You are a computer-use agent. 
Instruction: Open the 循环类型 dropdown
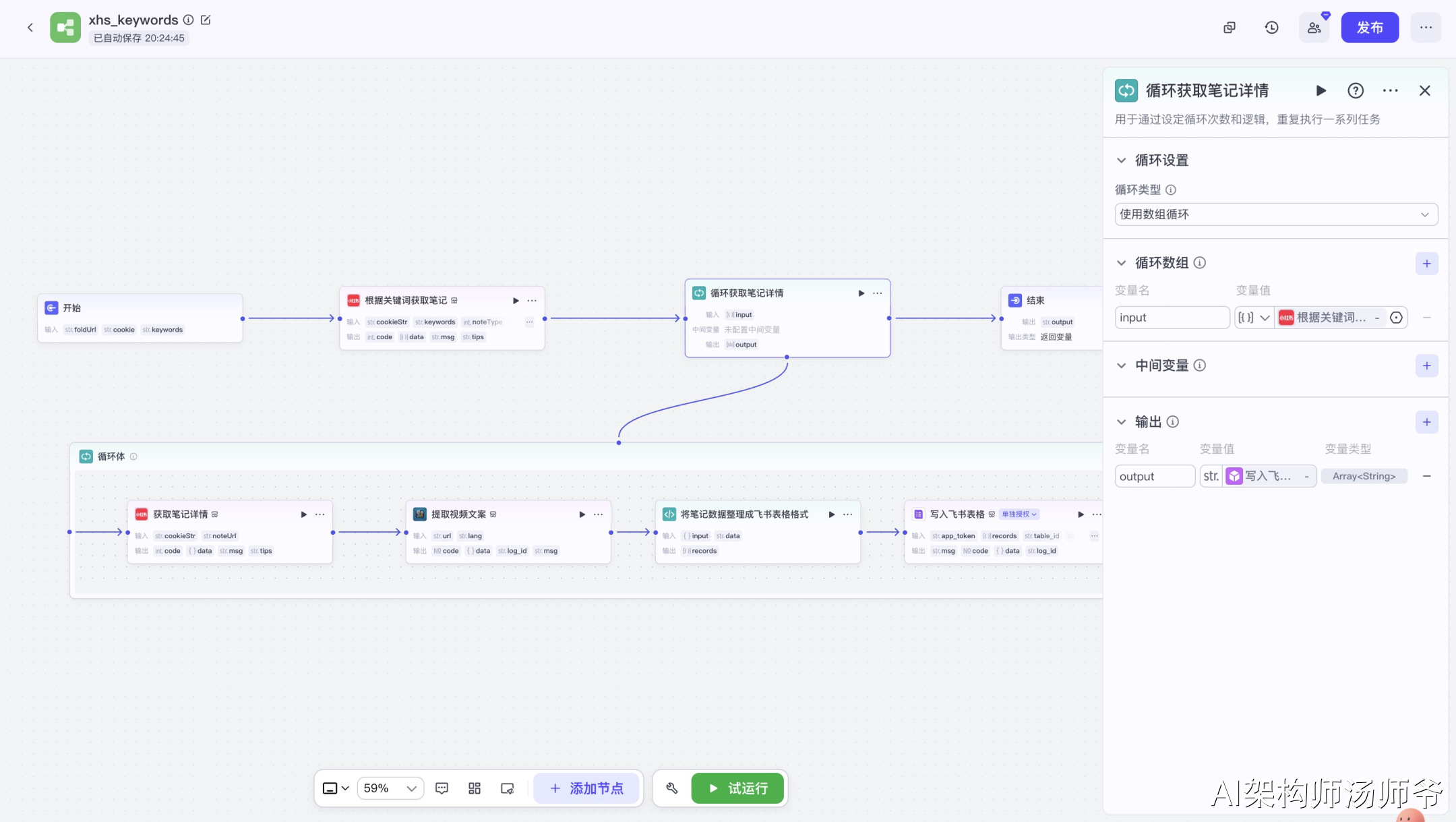[1275, 214]
